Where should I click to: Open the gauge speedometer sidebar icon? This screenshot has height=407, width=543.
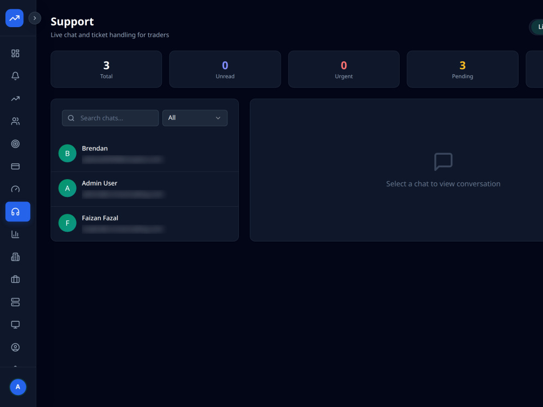click(15, 189)
